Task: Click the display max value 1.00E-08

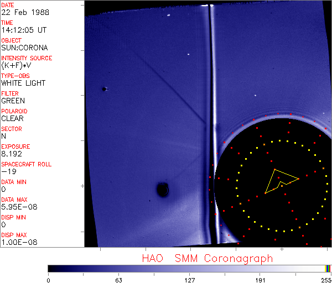Action: click(x=17, y=242)
